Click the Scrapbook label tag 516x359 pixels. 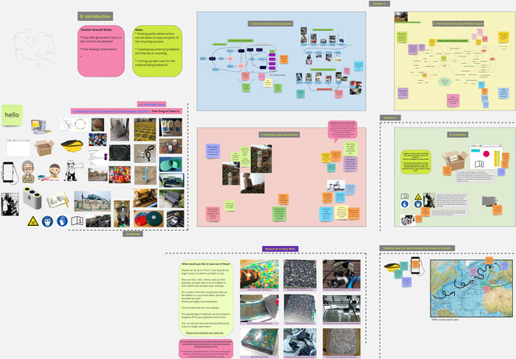(x=133, y=234)
